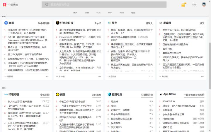
Task: Open more options on 果壳 card
Action: tap(151, 77)
